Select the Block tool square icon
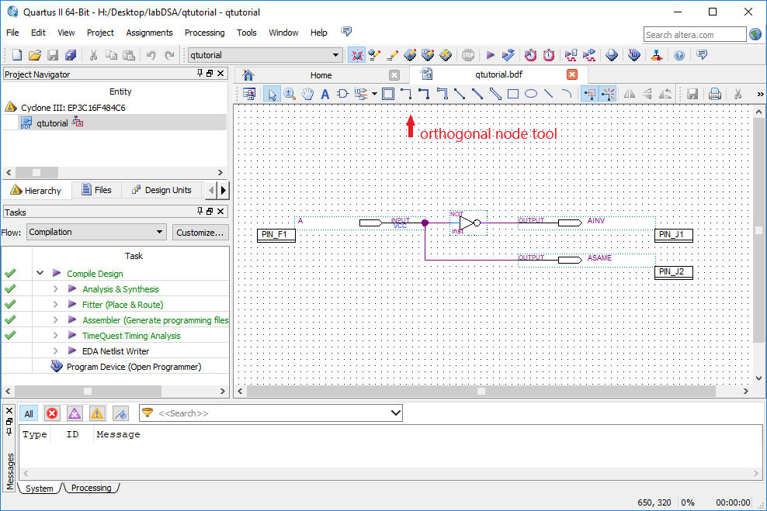 pyautogui.click(x=388, y=94)
